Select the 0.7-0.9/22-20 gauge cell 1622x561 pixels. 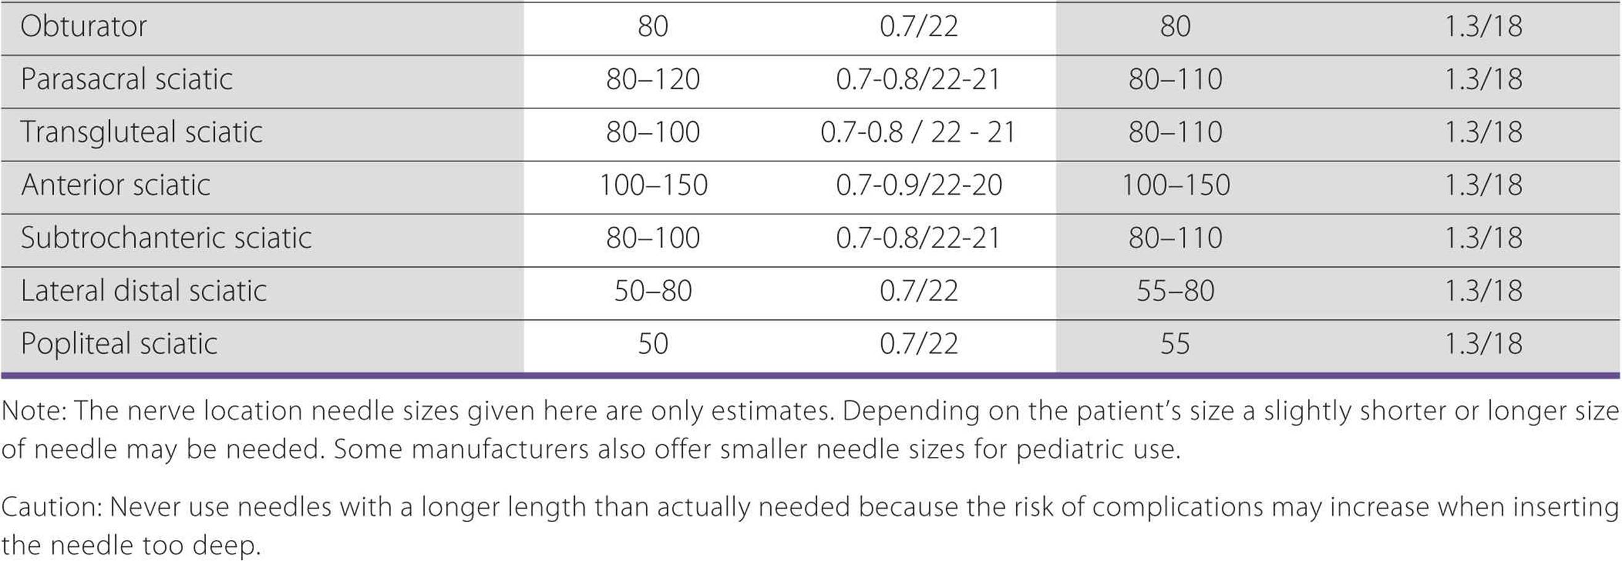919,185
